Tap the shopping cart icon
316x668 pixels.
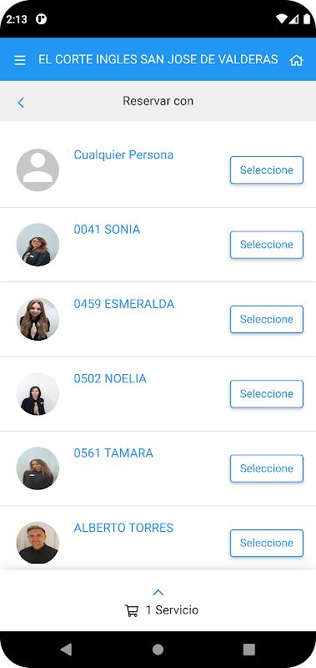point(132,611)
